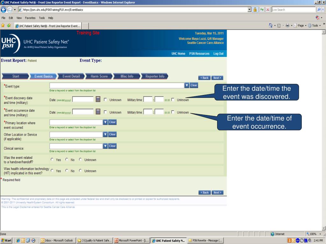The image size is (326, 244).
Task: Open J:\Quality & Patient Safe folder taskbar item
Action: click(x=95, y=241)
